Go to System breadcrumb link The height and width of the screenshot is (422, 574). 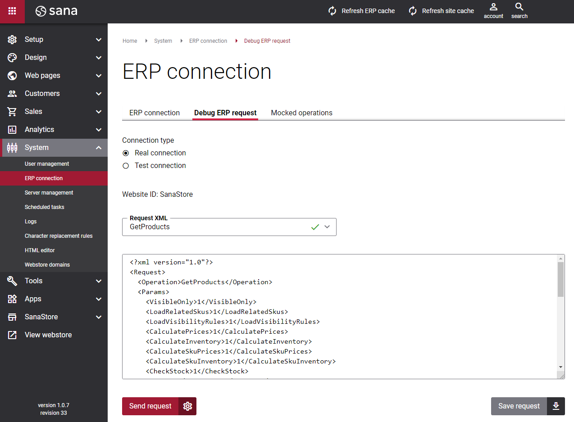click(x=163, y=41)
